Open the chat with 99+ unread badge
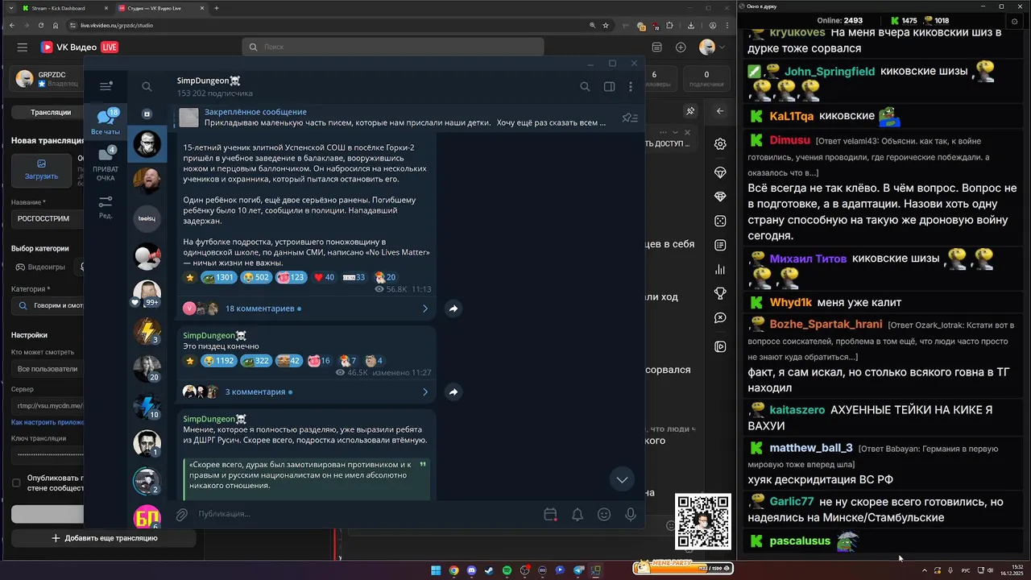 [x=147, y=294]
